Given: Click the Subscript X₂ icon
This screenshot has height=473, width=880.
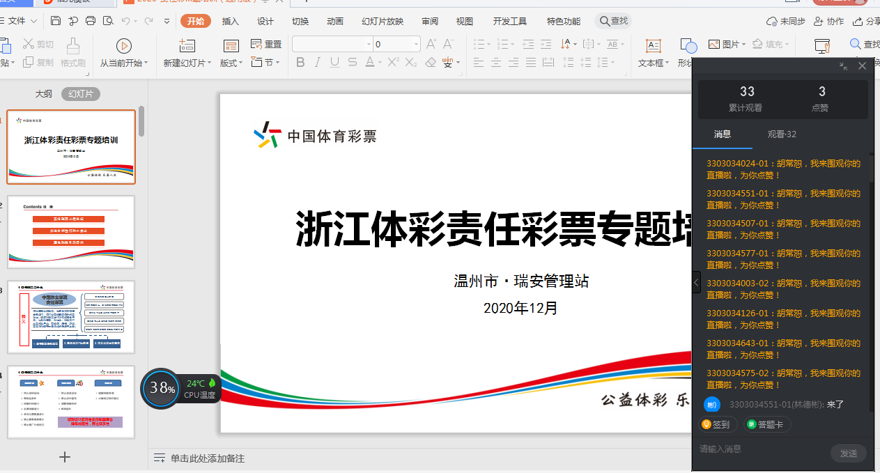Looking at the screenshot, I should click(x=411, y=62).
